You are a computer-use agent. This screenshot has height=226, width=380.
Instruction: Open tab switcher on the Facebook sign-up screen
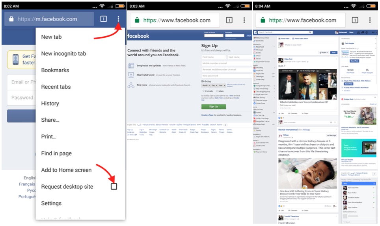229,20
